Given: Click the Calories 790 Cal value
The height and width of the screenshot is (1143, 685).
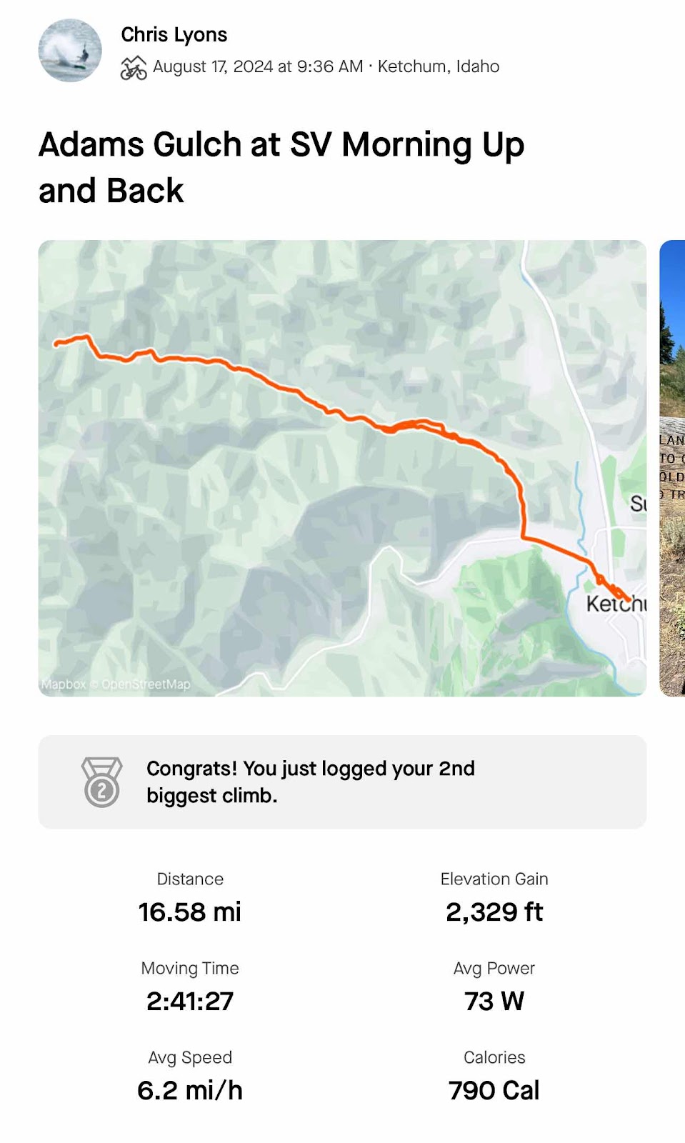Looking at the screenshot, I should coord(494,1091).
